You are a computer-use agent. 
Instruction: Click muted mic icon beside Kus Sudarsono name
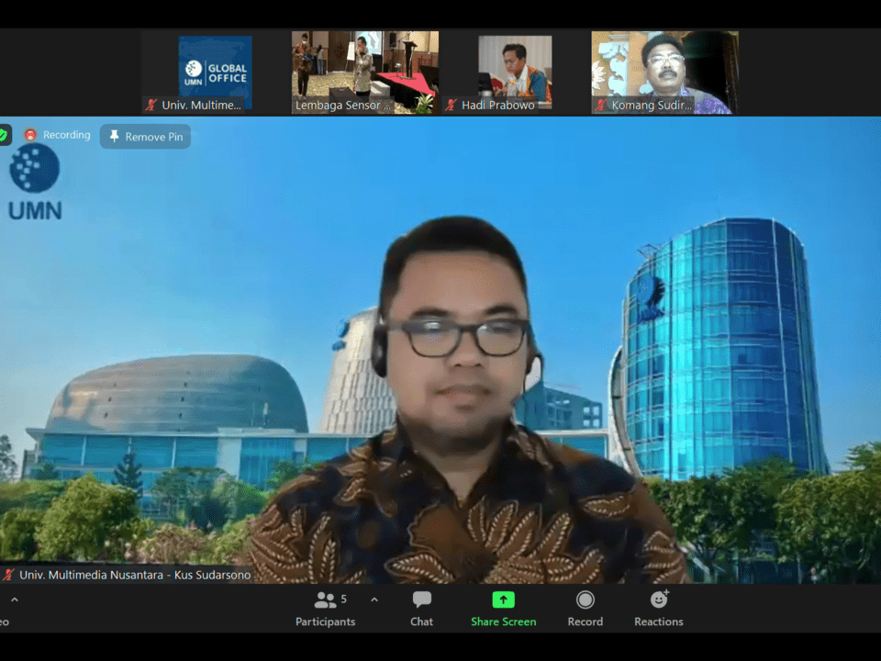[8, 575]
